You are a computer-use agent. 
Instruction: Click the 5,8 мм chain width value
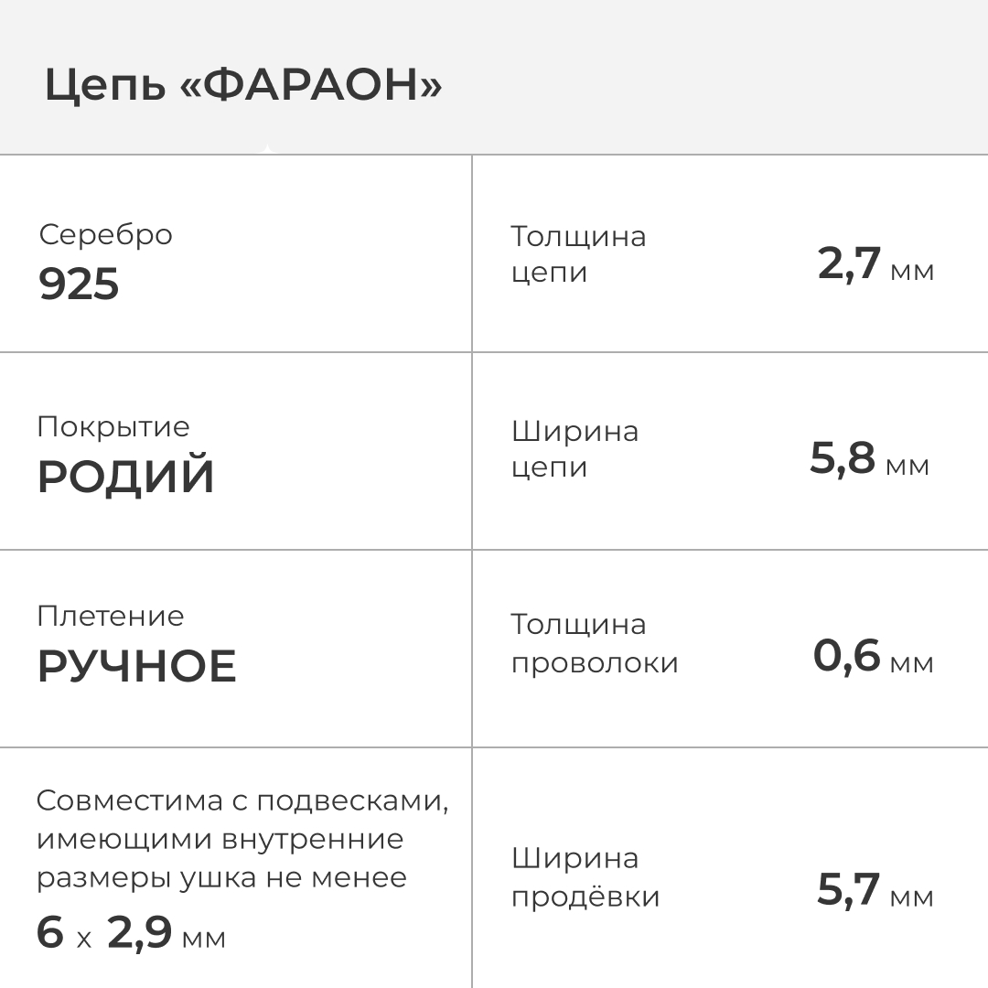tap(869, 459)
